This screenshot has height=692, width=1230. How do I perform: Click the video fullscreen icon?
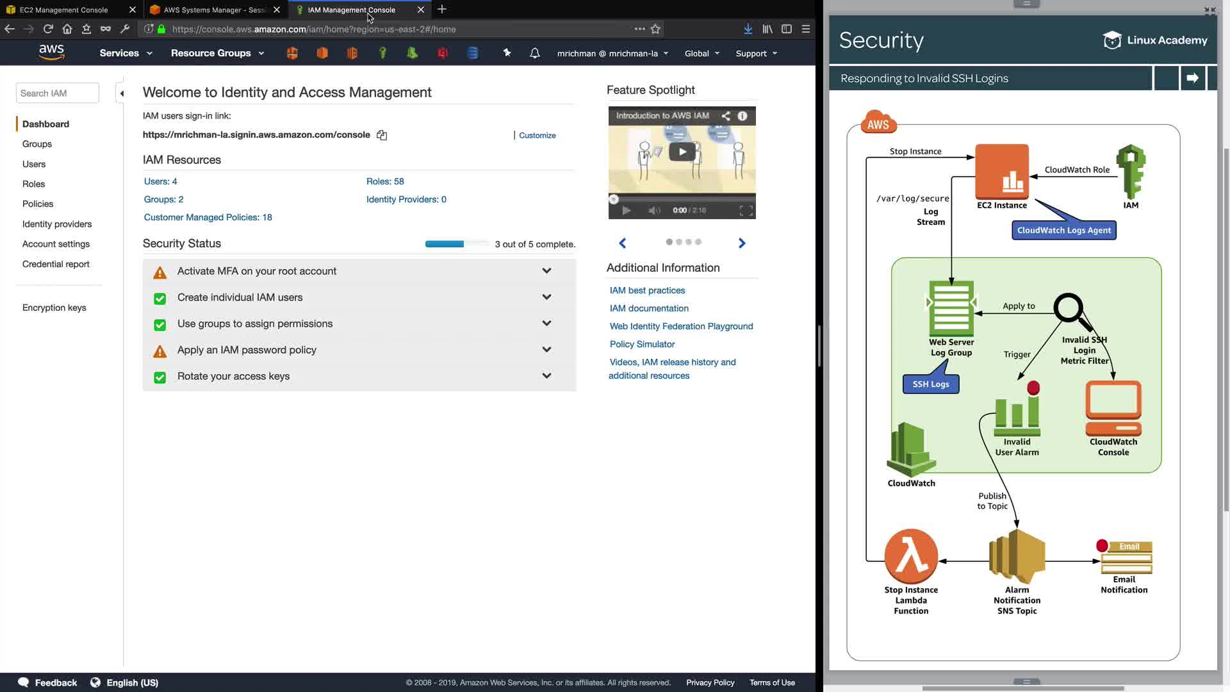click(746, 210)
